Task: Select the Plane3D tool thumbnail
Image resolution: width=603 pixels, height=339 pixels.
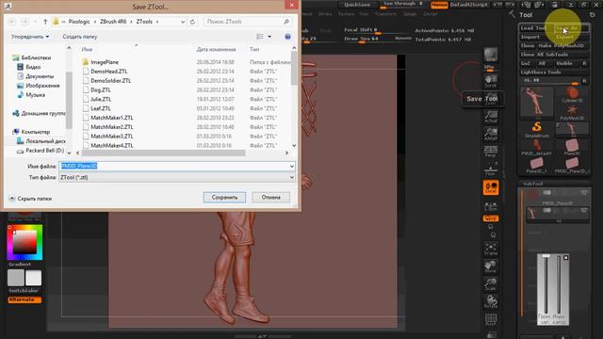Action: click(572, 147)
